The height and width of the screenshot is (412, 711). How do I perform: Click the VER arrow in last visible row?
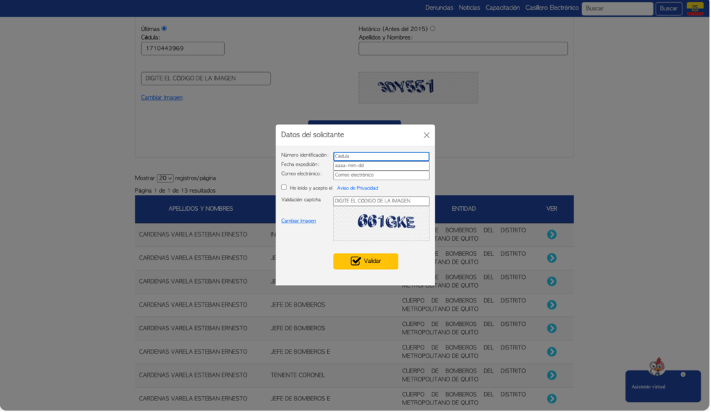point(551,399)
